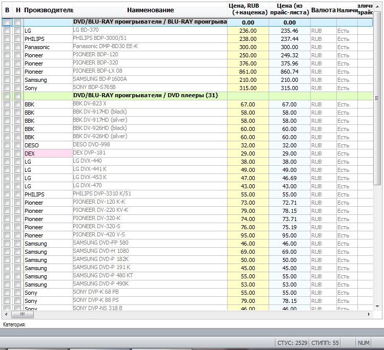Sort by Производитель column header
The width and height of the screenshot is (384, 350).
click(x=49, y=10)
